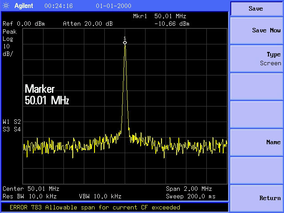Click the Span 2.00 MHz readout
284x213 pixels.
(189, 189)
